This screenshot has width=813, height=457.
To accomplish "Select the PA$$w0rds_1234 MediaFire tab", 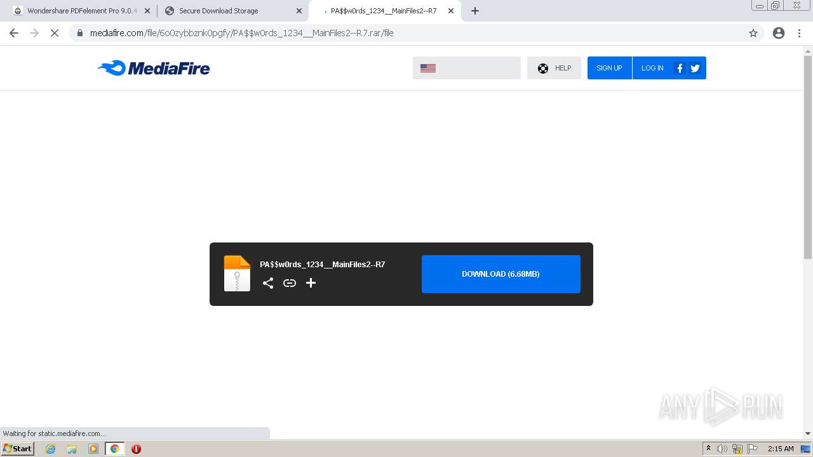I will click(x=384, y=11).
